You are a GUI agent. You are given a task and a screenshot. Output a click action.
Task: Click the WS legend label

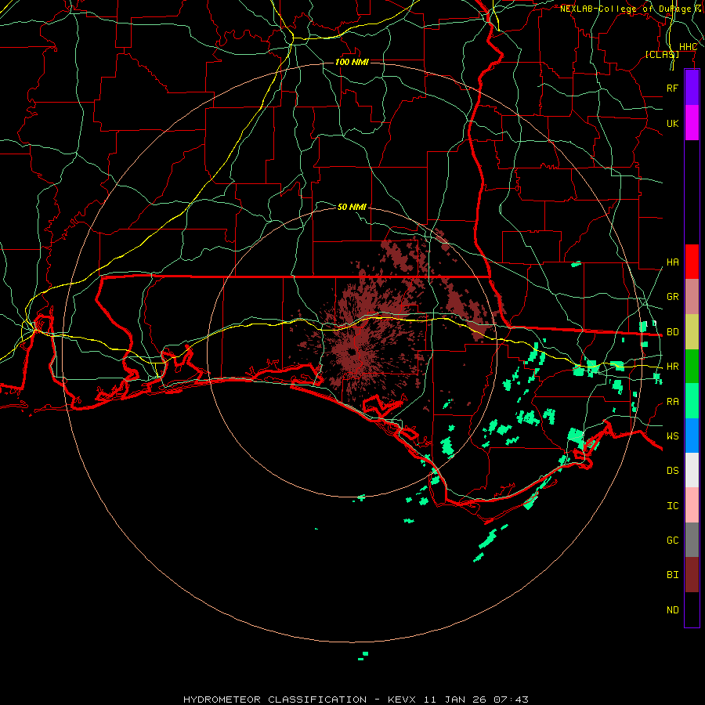click(672, 436)
